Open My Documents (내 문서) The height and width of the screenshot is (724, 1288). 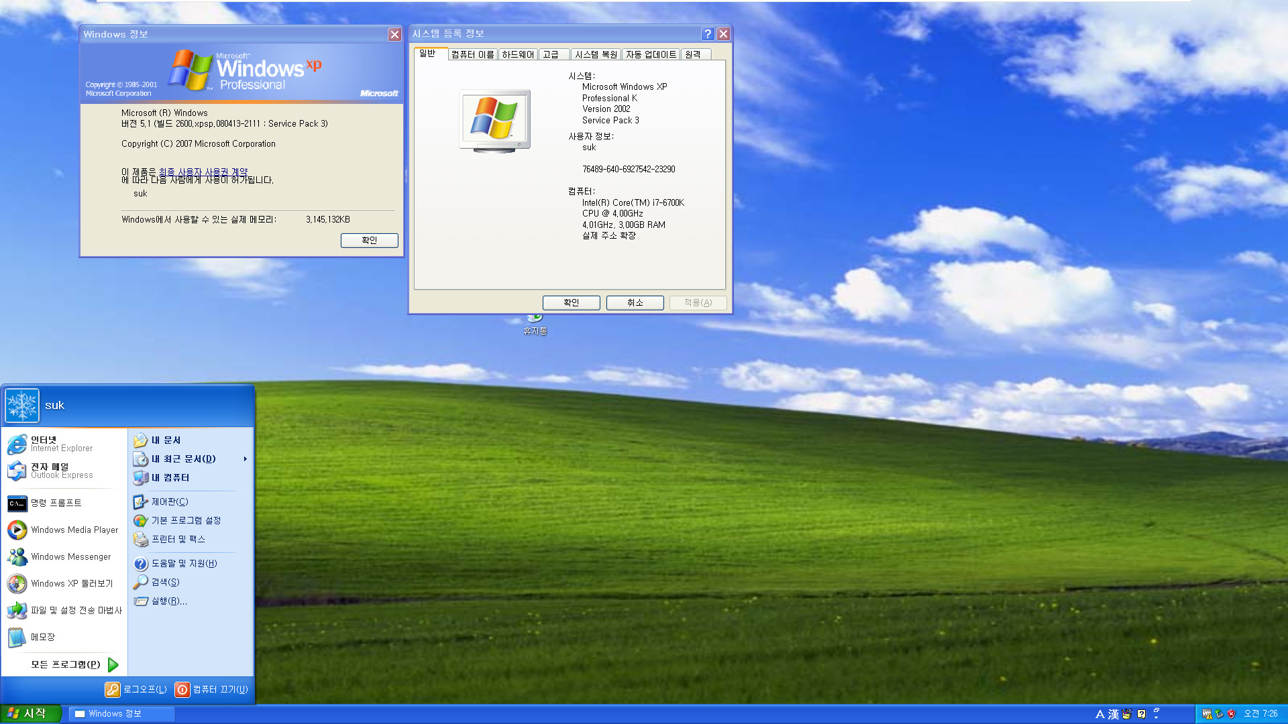click(191, 440)
